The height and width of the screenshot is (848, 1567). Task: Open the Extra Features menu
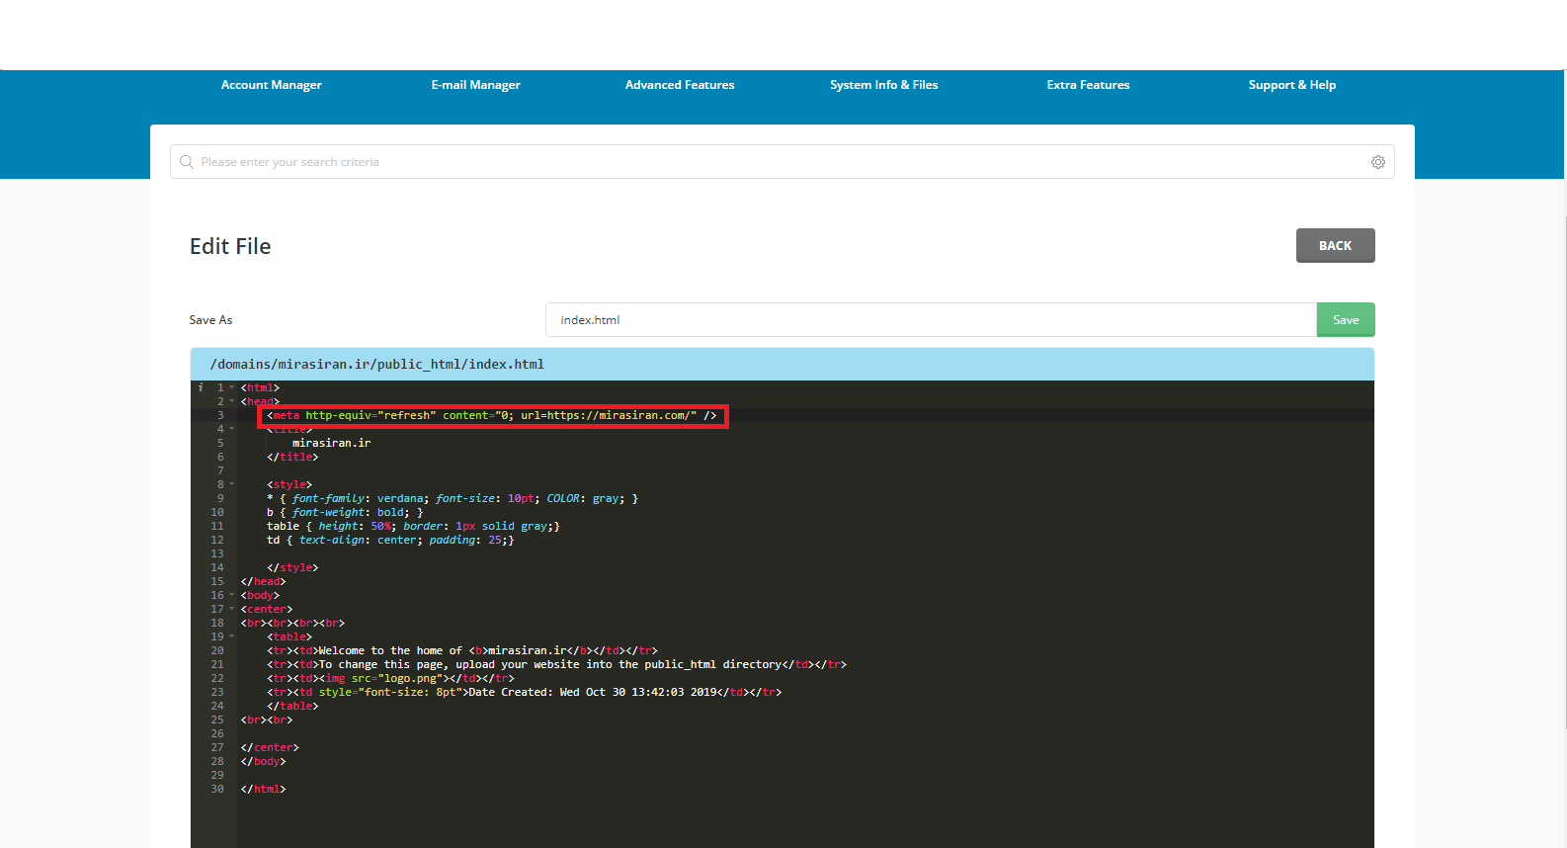[x=1088, y=85]
